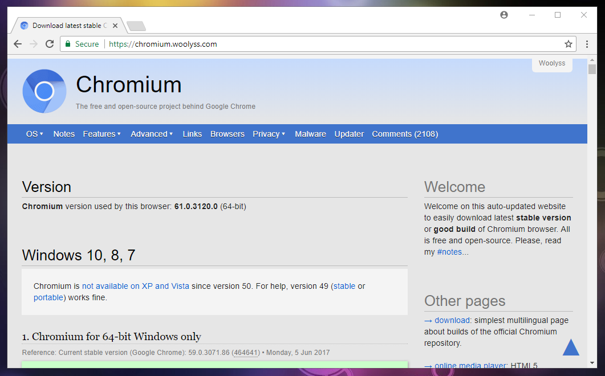The width and height of the screenshot is (605, 376).
Task: Jump to top with the blue triangle
Action: click(x=571, y=347)
